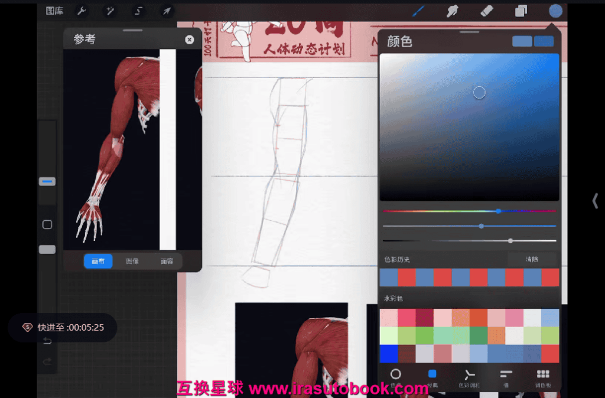Click the 颜色 panel drag handle
The width and height of the screenshot is (605, 398).
(x=469, y=32)
